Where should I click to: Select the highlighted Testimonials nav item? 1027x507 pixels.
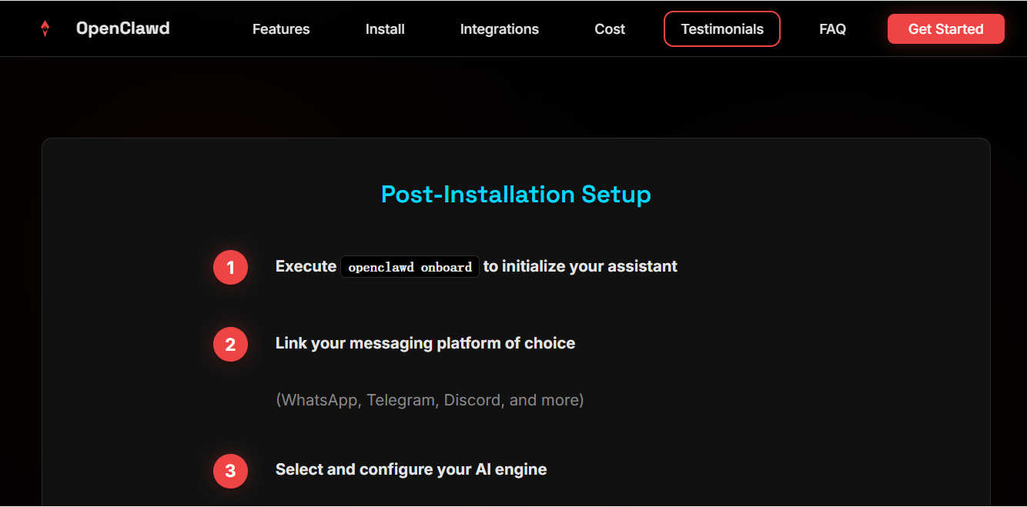click(x=721, y=29)
